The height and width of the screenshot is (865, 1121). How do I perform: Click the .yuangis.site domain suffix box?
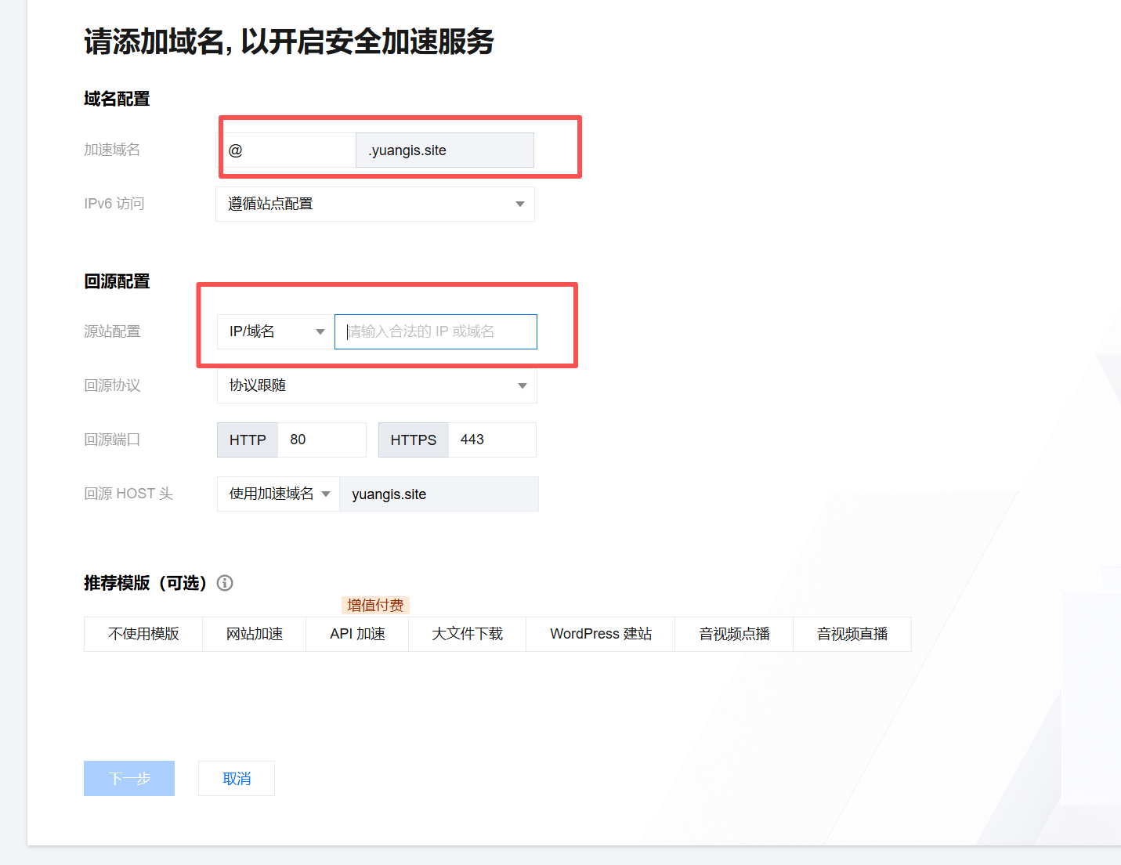[x=444, y=150]
